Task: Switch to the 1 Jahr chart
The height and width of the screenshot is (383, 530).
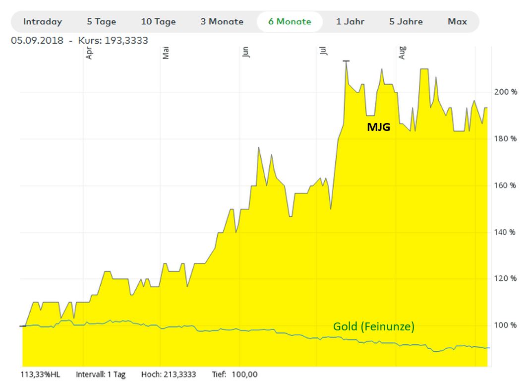Action: [x=351, y=21]
